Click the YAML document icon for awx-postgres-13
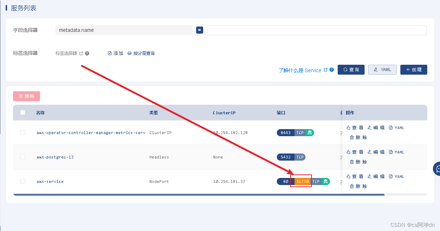Screen dimensions: 440x231 pyautogui.click(x=391, y=152)
